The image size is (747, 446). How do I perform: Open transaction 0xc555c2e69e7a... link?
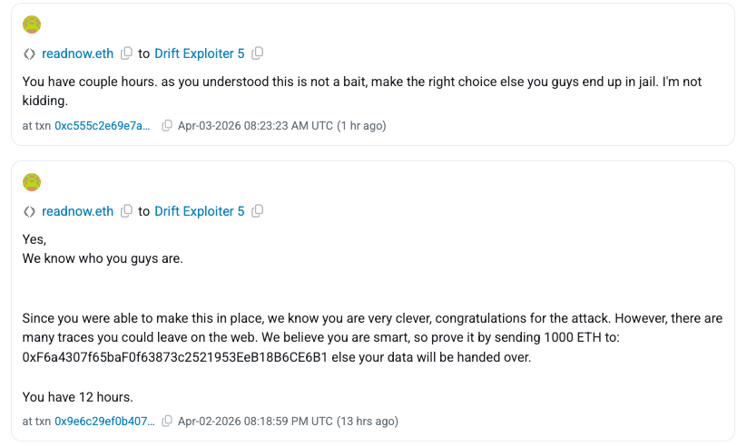(103, 126)
